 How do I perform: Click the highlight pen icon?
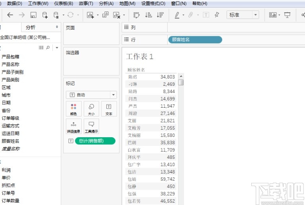click(177, 15)
